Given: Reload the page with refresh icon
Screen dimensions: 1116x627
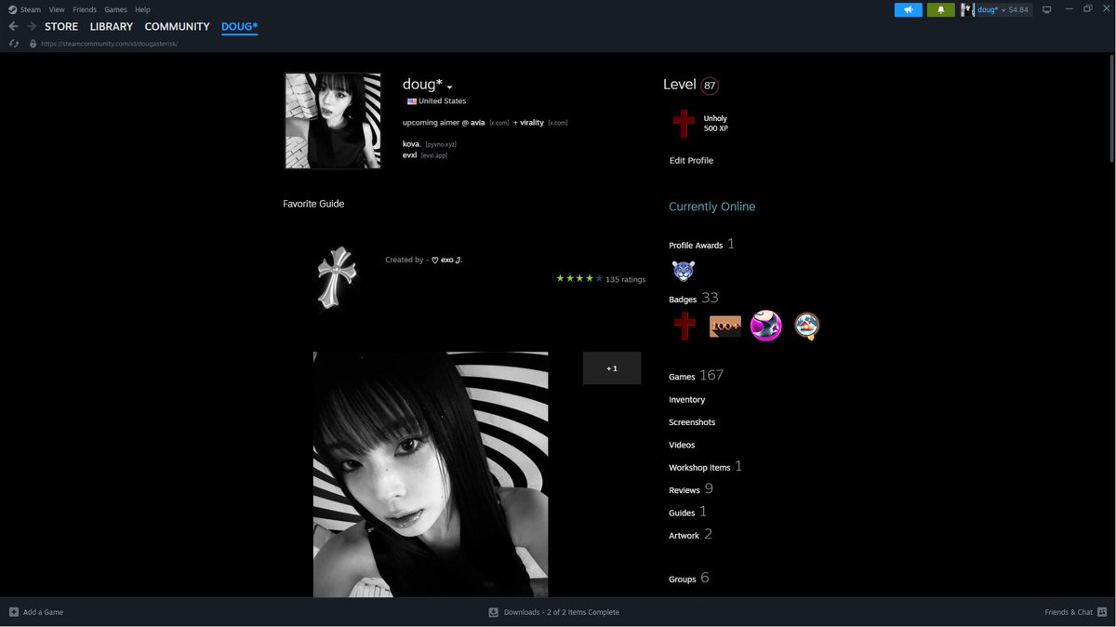Looking at the screenshot, I should (14, 44).
